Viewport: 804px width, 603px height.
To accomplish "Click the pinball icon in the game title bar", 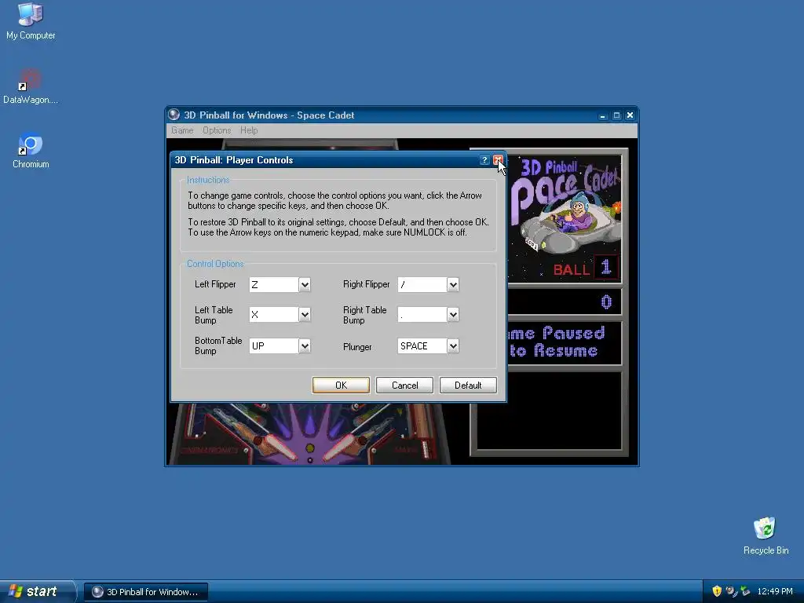I will tap(174, 115).
